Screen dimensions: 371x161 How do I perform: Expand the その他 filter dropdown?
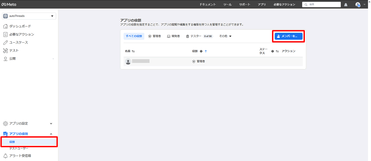point(225,36)
